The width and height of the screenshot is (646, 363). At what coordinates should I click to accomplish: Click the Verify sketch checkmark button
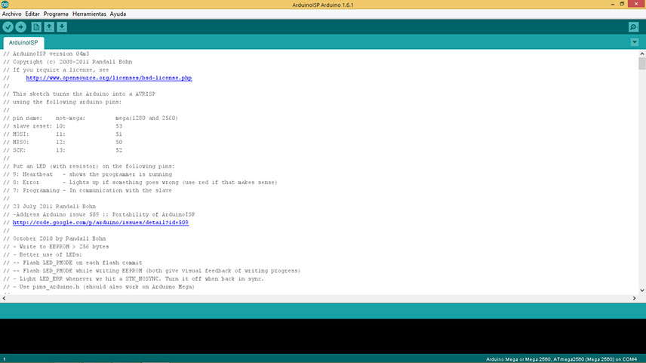point(8,27)
